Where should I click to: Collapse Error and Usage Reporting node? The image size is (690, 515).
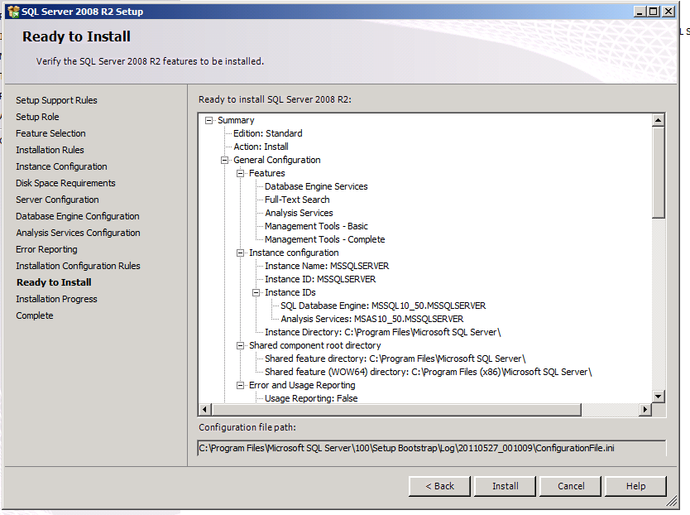click(x=240, y=385)
